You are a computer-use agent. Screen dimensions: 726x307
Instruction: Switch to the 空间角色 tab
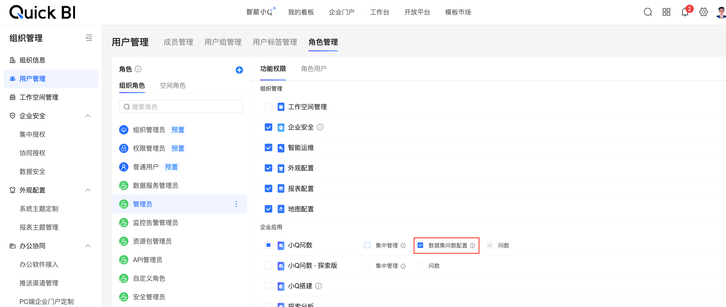[x=172, y=85]
